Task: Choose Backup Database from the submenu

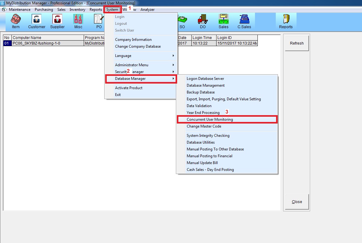Action: pos(200,92)
